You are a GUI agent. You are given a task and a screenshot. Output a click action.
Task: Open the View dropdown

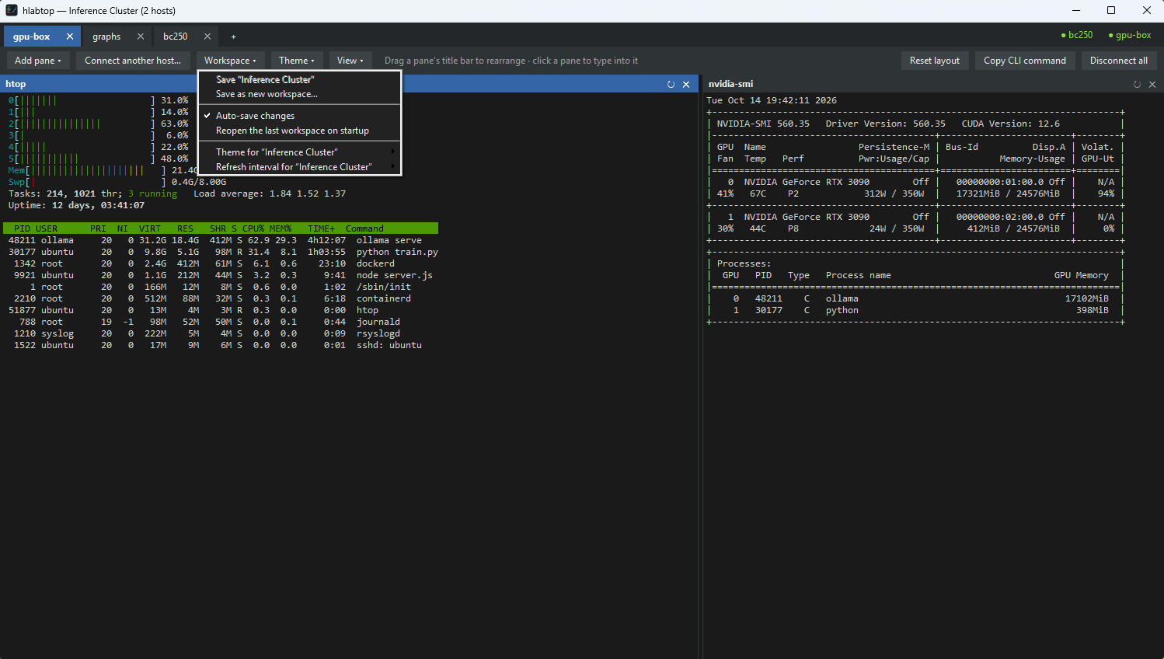pyautogui.click(x=350, y=61)
